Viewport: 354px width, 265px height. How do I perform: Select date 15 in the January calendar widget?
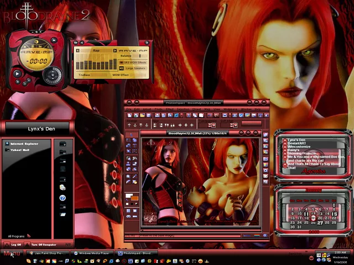[334, 214]
